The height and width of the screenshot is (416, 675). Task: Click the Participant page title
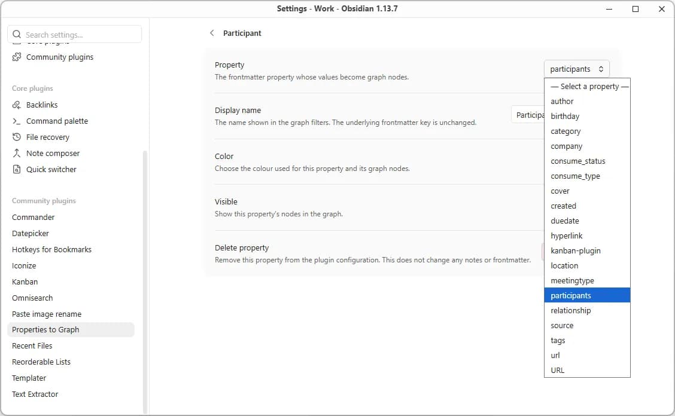(x=242, y=33)
